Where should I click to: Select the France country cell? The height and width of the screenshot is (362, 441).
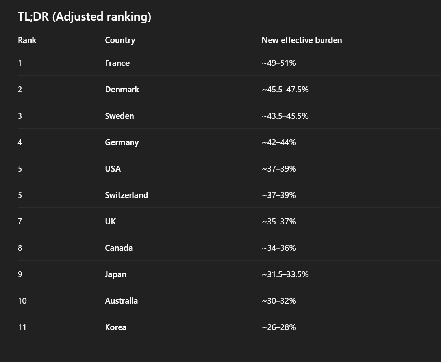(x=117, y=63)
